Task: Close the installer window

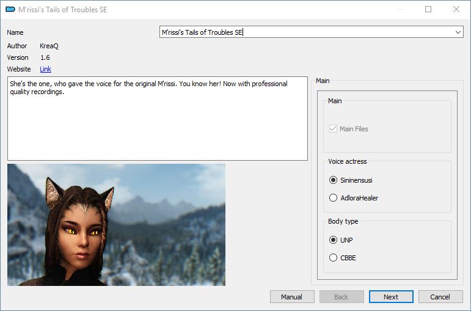Action: pos(456,9)
